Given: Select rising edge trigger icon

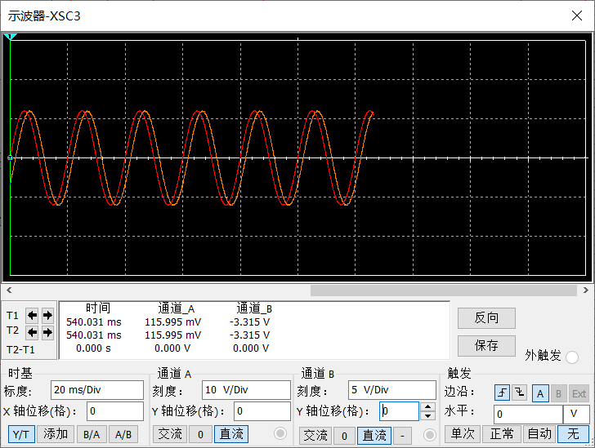Looking at the screenshot, I should pos(502,393).
